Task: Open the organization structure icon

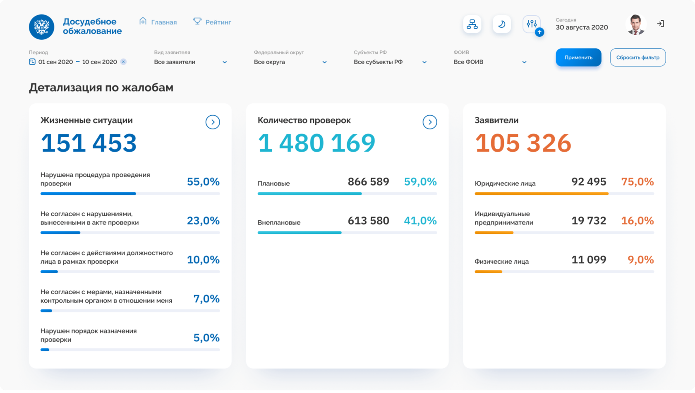Action: 472,24
